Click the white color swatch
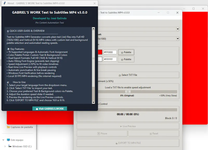208x150 pixels. tap(100, 59)
